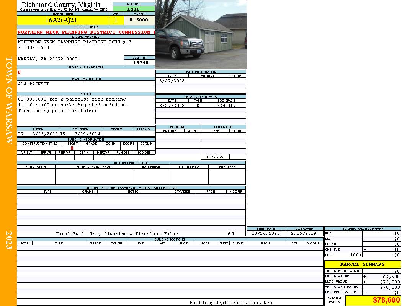Select the last saved date 9/16/2019
Image resolution: width=402 pixels, height=306 pixels.
(x=304, y=233)
